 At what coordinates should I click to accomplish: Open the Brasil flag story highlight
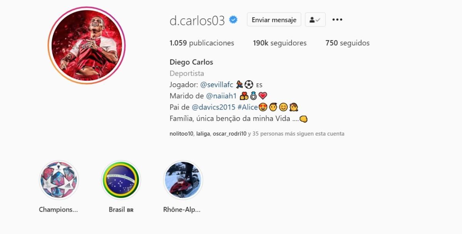pos(121,180)
